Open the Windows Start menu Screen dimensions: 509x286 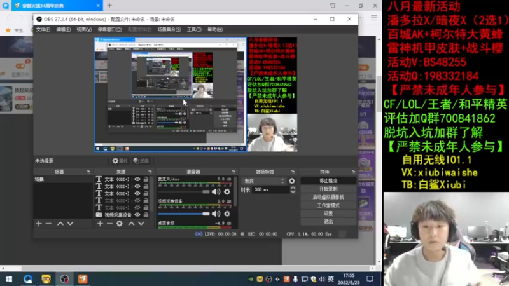[x=9, y=279]
